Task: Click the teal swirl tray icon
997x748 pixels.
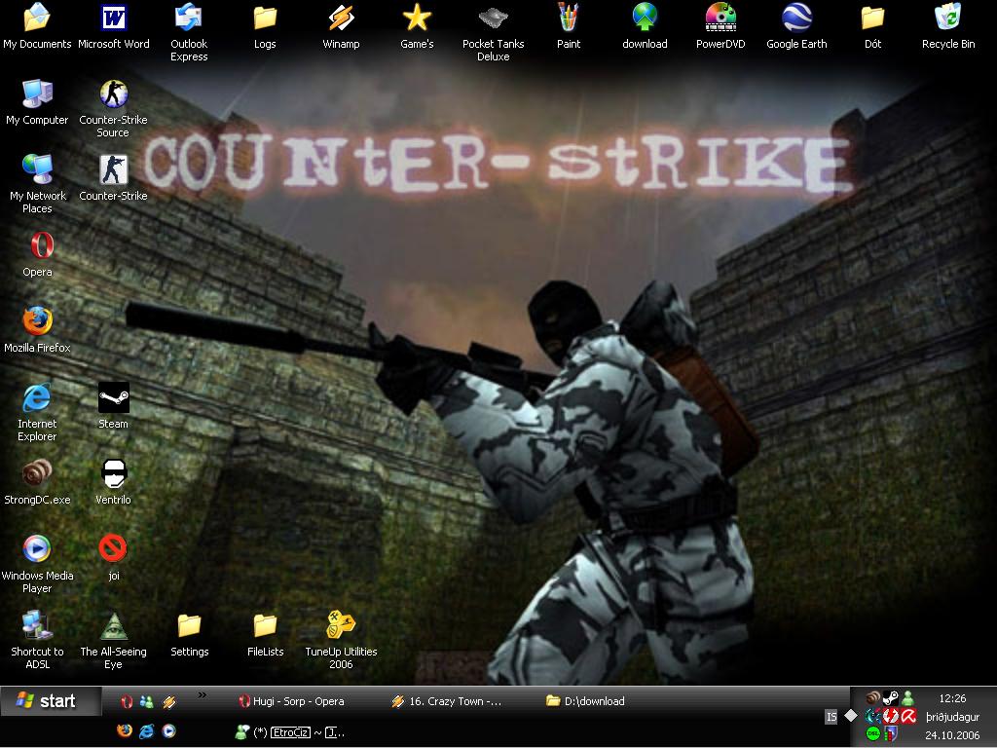Action: (873, 716)
